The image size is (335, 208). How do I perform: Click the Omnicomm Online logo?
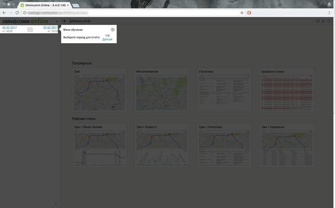pyautogui.click(x=25, y=21)
